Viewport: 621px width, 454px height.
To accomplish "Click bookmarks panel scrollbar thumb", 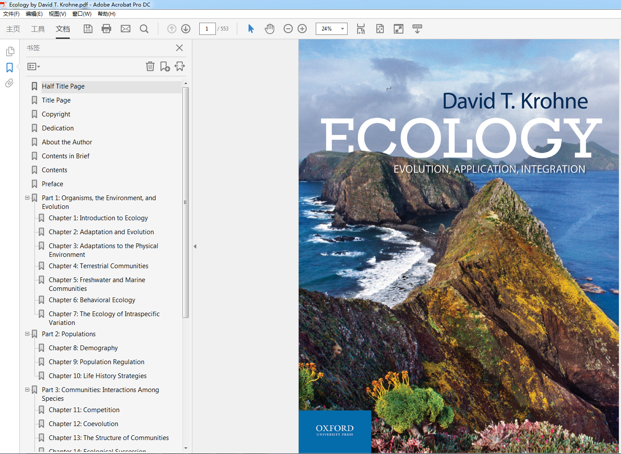I will click(186, 202).
